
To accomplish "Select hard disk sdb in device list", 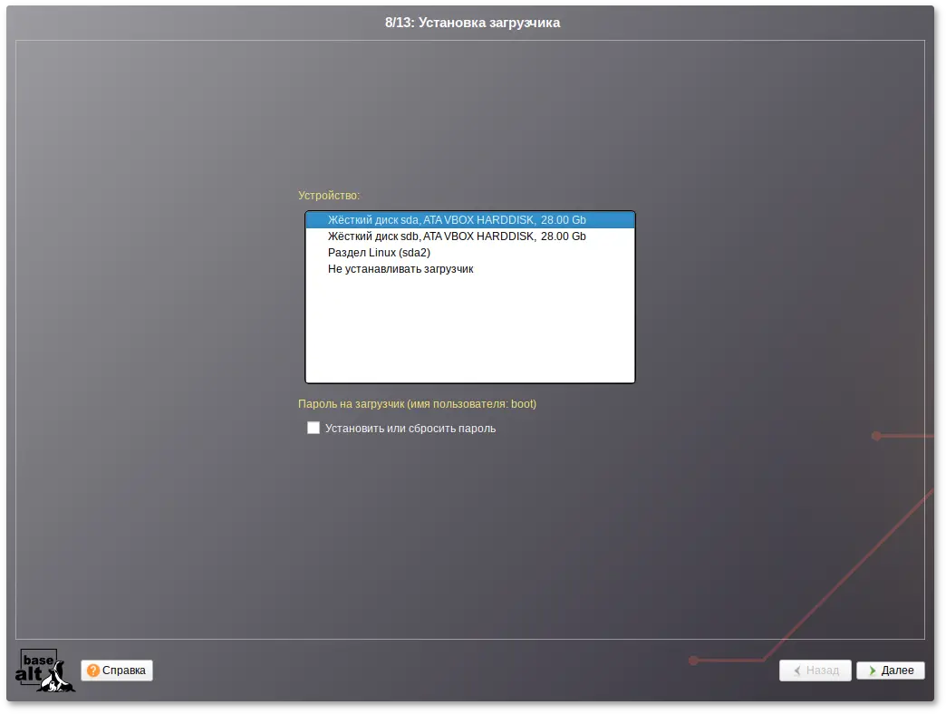I will tap(470, 236).
